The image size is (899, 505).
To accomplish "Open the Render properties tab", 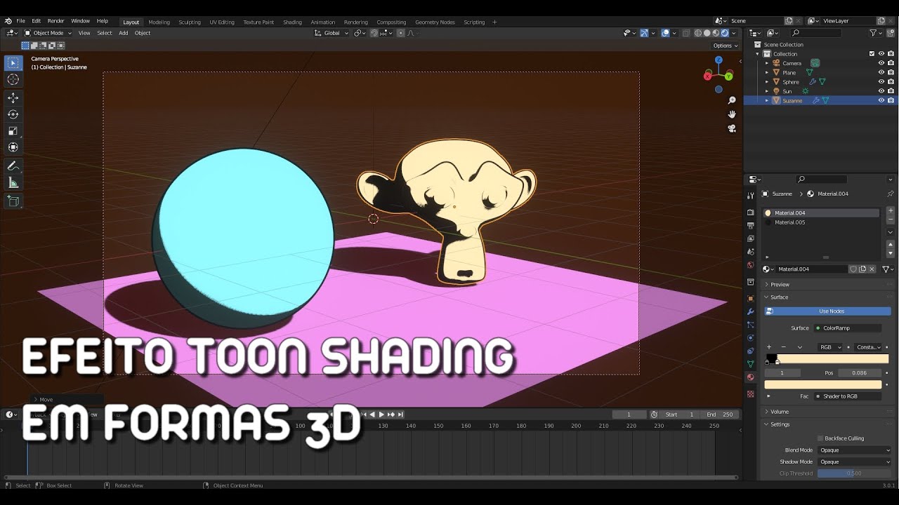I will [750, 212].
